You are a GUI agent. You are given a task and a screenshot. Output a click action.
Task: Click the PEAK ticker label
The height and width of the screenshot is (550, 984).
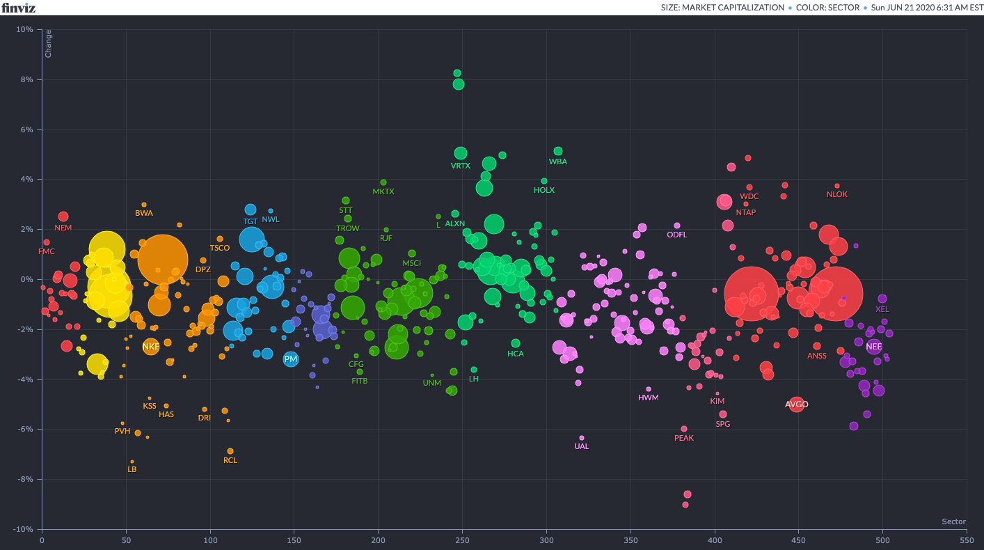click(x=684, y=438)
